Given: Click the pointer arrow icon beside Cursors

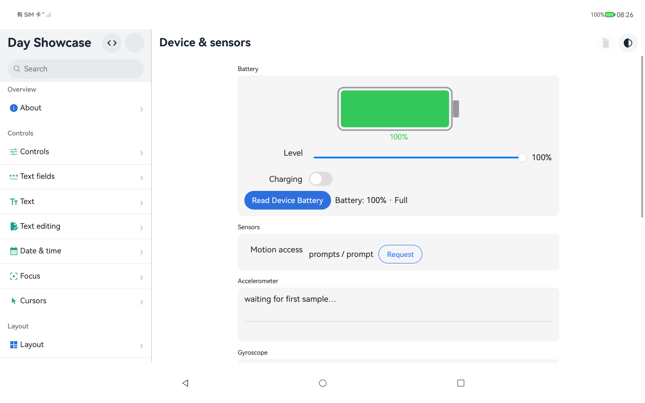Looking at the screenshot, I should click(x=14, y=301).
